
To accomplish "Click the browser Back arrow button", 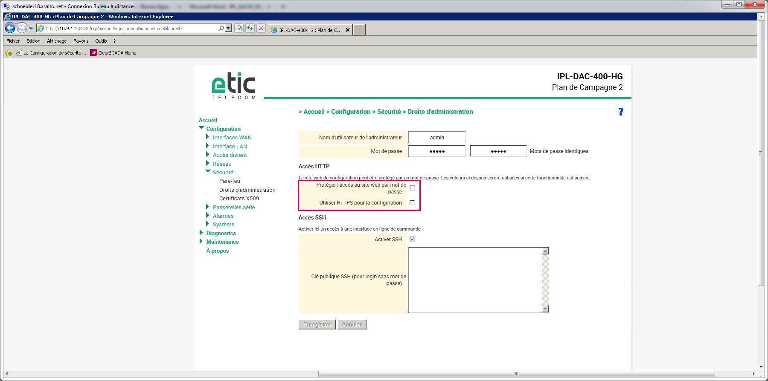I will pyautogui.click(x=10, y=28).
